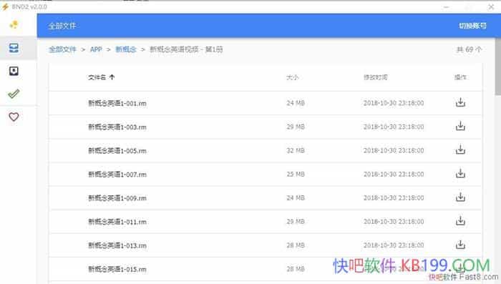Image resolution: width=501 pixels, height=284 pixels.
Task: Go to 新概念 folder in breadcrumb
Action: 126,49
